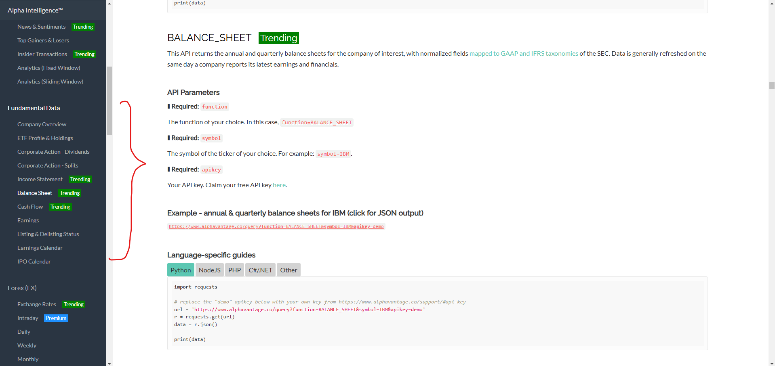Open News & Sentiments in sidebar

coord(41,27)
